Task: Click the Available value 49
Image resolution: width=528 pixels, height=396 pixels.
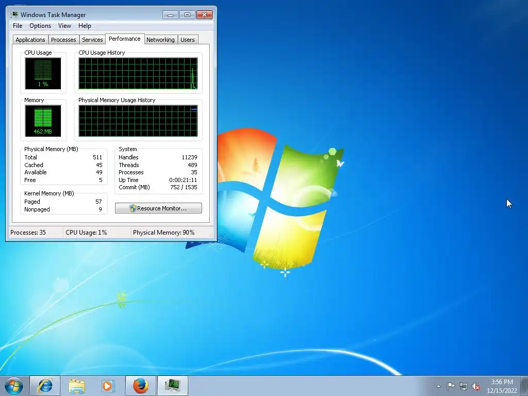Action: [x=99, y=172]
